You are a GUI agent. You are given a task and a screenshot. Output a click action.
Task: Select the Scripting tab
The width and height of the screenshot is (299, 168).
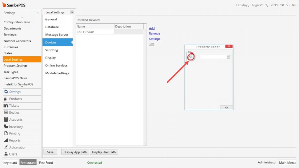[58, 50]
